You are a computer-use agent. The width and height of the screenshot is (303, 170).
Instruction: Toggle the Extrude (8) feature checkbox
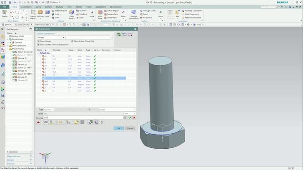click(14, 77)
